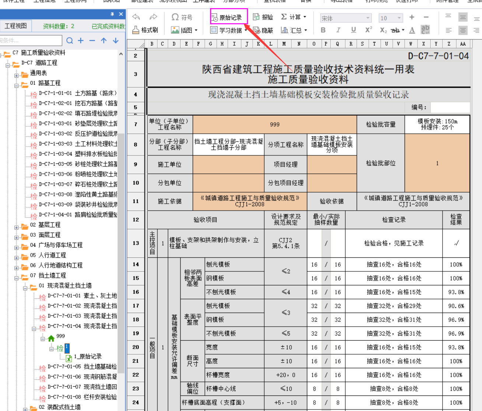Select tree item D-C7-1-01-01 土方路基

pos(78,93)
